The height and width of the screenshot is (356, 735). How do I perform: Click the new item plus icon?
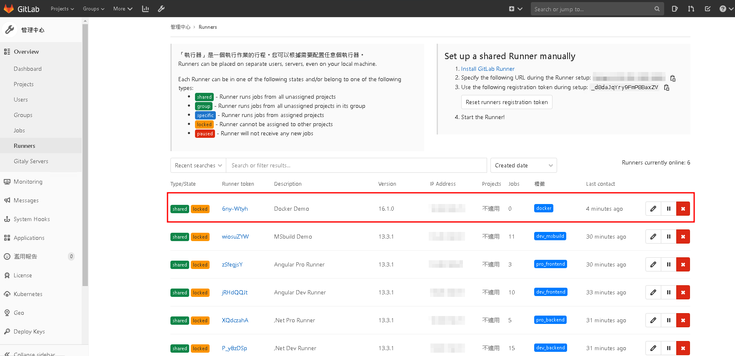(x=512, y=9)
